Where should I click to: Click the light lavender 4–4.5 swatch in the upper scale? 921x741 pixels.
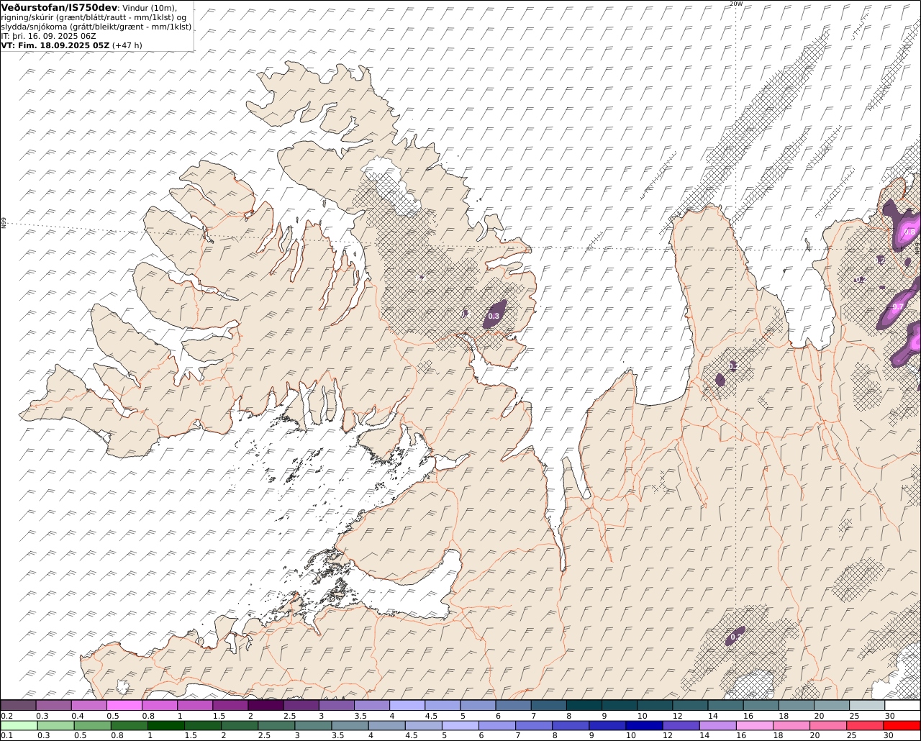(x=407, y=705)
